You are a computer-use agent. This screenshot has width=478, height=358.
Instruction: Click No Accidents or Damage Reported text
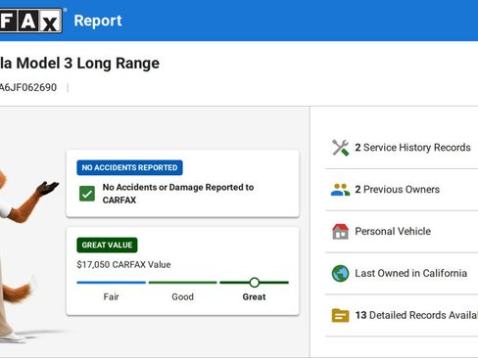[178, 194]
